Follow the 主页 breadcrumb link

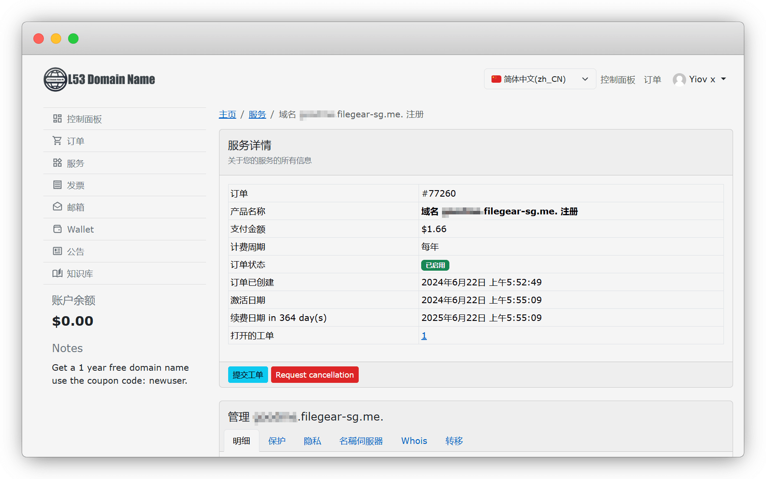point(227,114)
